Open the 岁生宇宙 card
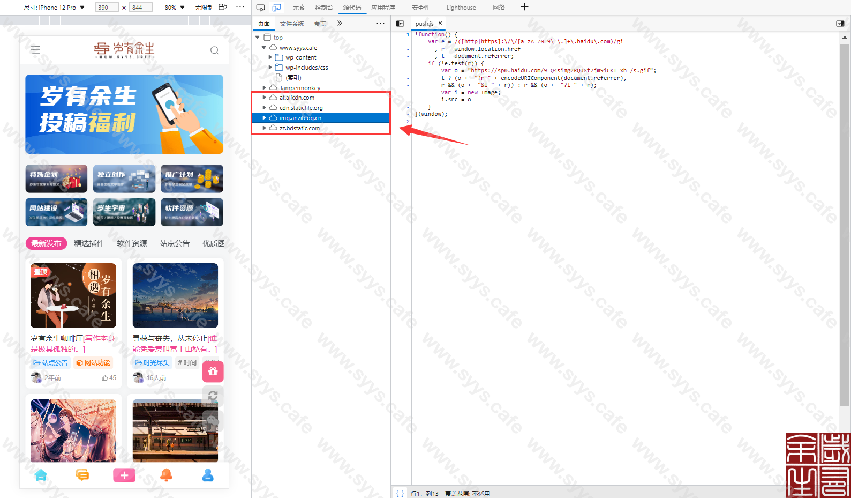The width and height of the screenshot is (851, 498). (x=124, y=212)
